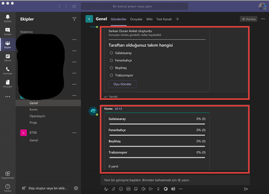
Task: Switch to the Wiki tab
Action: (x=150, y=19)
